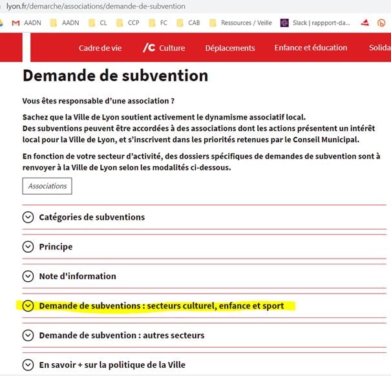Click the Catégories de subventions heading
391x382 pixels.
(92, 217)
